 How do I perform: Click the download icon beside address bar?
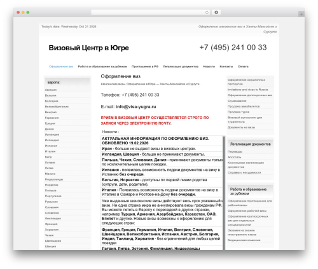(x=216, y=13)
